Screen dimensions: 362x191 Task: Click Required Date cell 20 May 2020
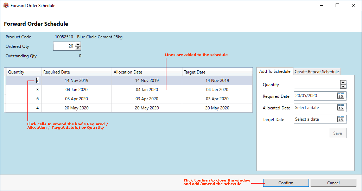pyautogui.click(x=77, y=108)
